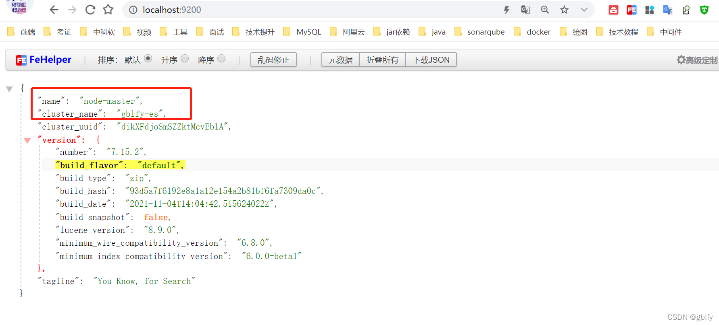Viewport: 719px width, 325px height.
Task: Click the 下载JSON button
Action: [x=431, y=60]
